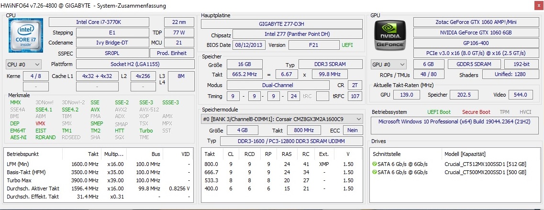Click the stepping E1 field
This screenshot has width=544, height=210.
[x=112, y=33]
